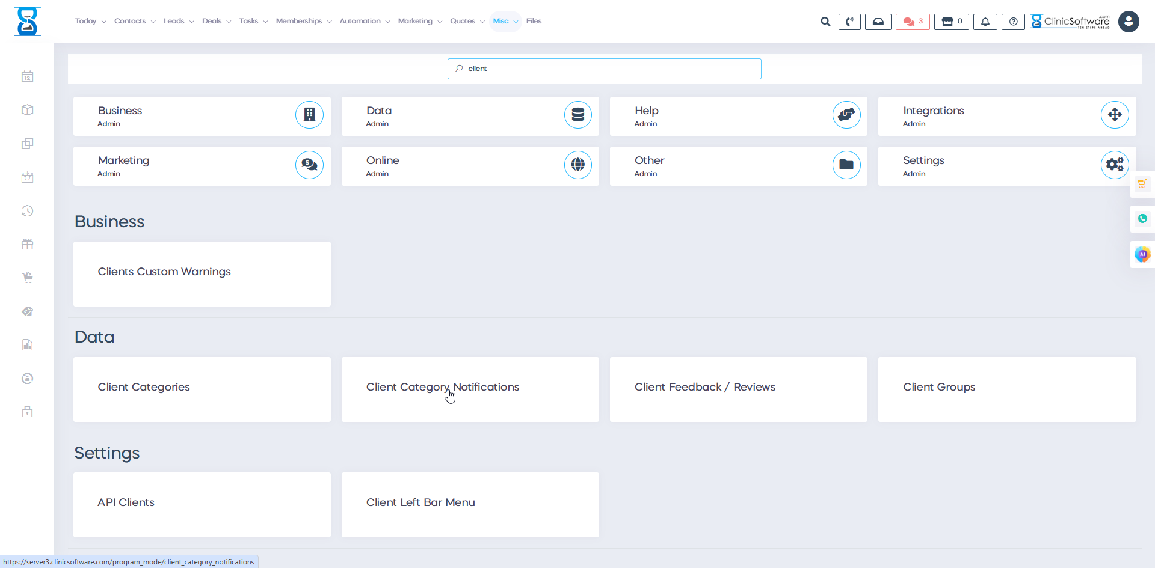The image size is (1155, 568).
Task: Click the notifications bell icon
Action: pos(985,22)
